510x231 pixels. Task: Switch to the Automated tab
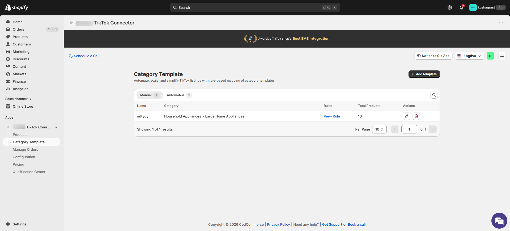[178, 95]
